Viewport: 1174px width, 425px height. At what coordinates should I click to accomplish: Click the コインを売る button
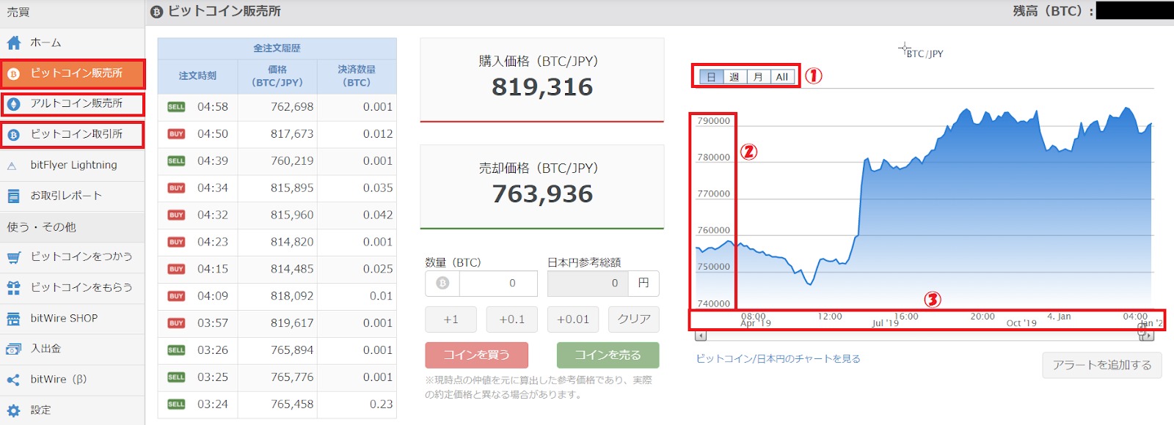pyautogui.click(x=608, y=355)
